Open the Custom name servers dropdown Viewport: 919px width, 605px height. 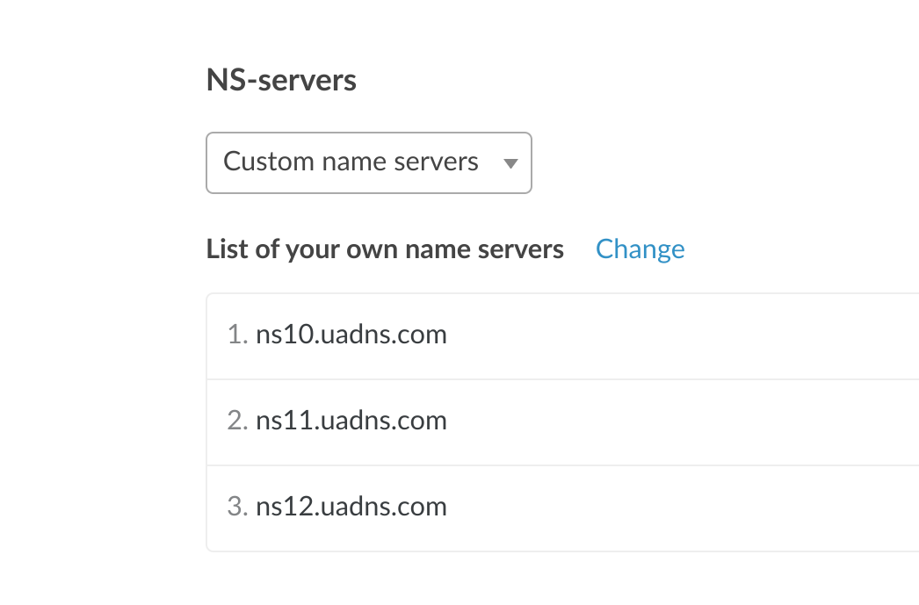368,162
